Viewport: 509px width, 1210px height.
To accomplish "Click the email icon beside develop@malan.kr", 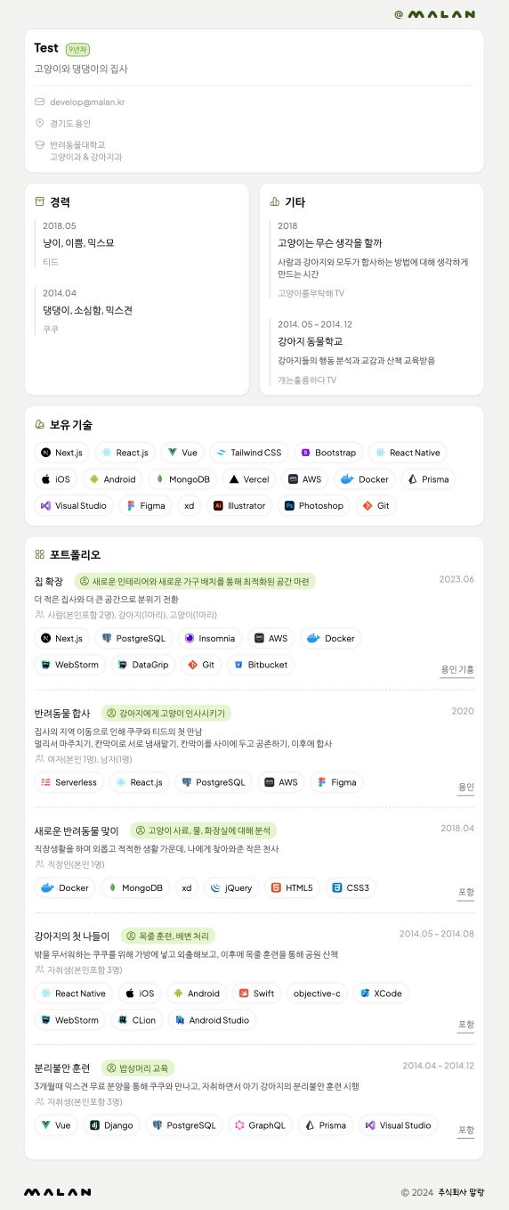I will pyautogui.click(x=39, y=102).
